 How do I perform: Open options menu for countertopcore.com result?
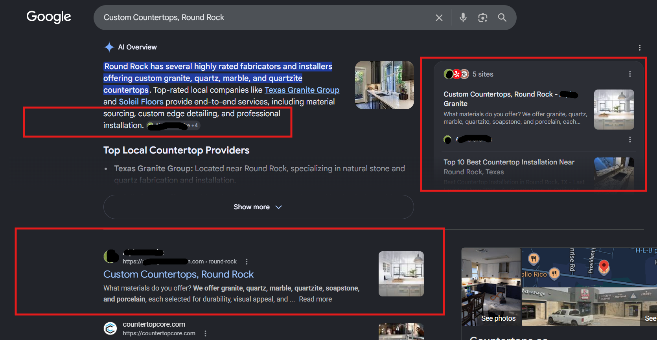click(x=205, y=333)
